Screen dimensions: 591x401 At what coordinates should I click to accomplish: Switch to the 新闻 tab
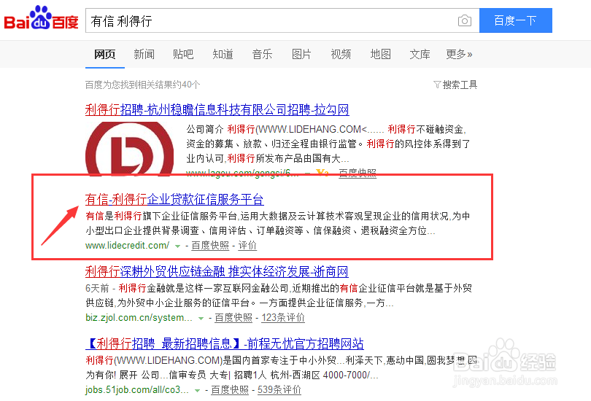(144, 54)
